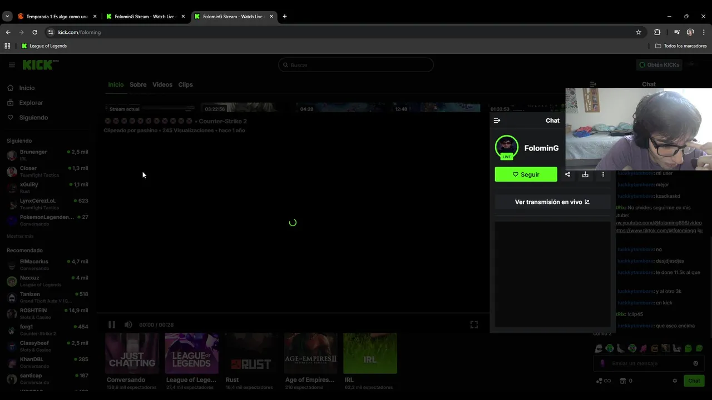Switch to the Sobre channel tab

click(138, 84)
